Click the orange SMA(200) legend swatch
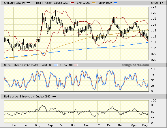The height and width of the screenshot is (128, 167). (94, 3)
